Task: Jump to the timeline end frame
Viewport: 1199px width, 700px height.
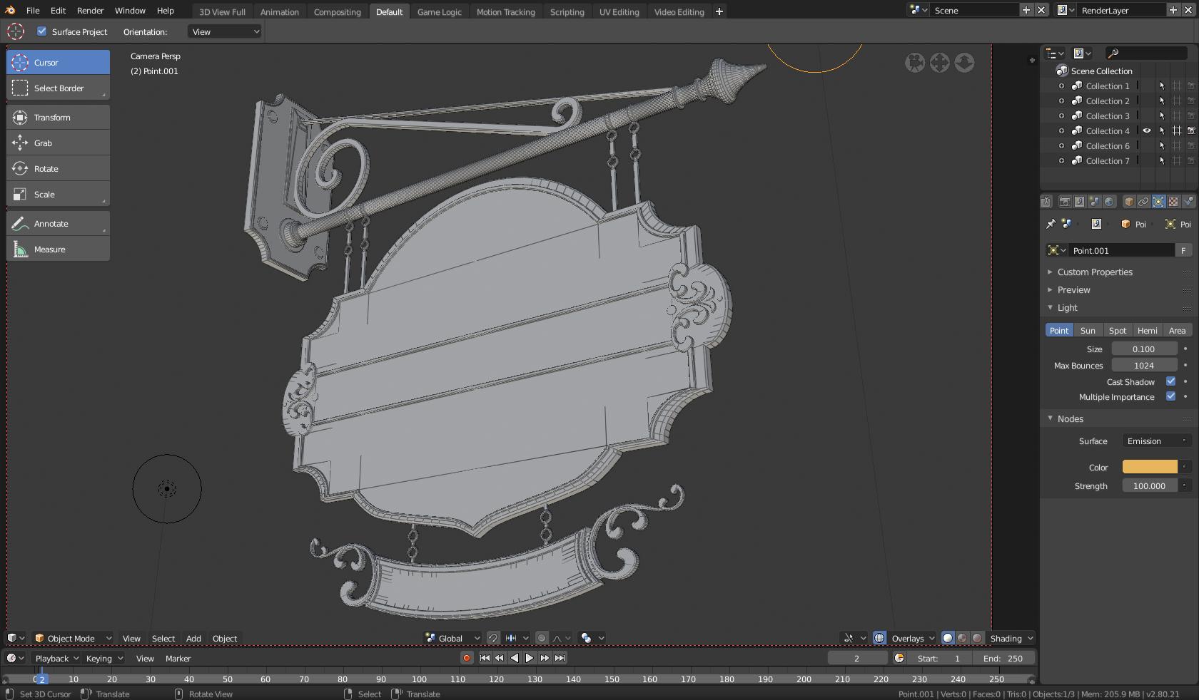Action: (x=560, y=658)
